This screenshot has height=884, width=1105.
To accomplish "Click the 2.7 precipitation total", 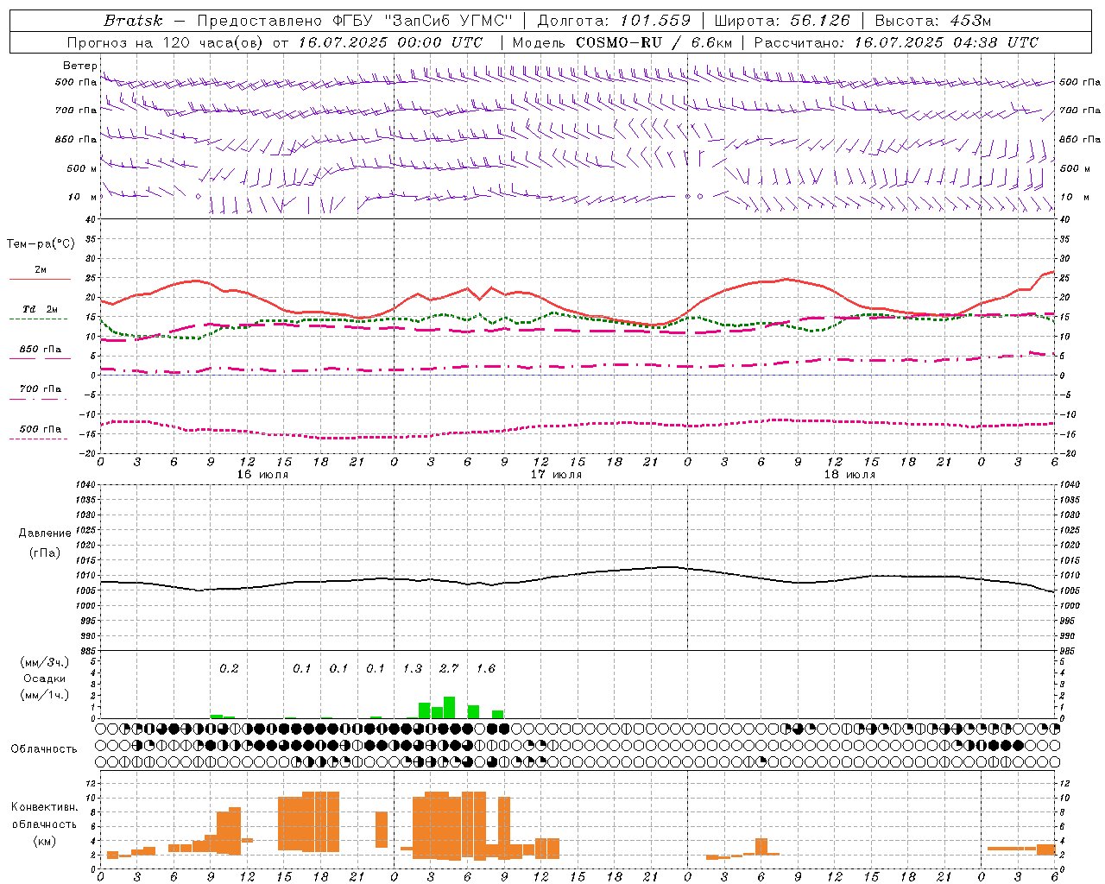I will tap(449, 668).
